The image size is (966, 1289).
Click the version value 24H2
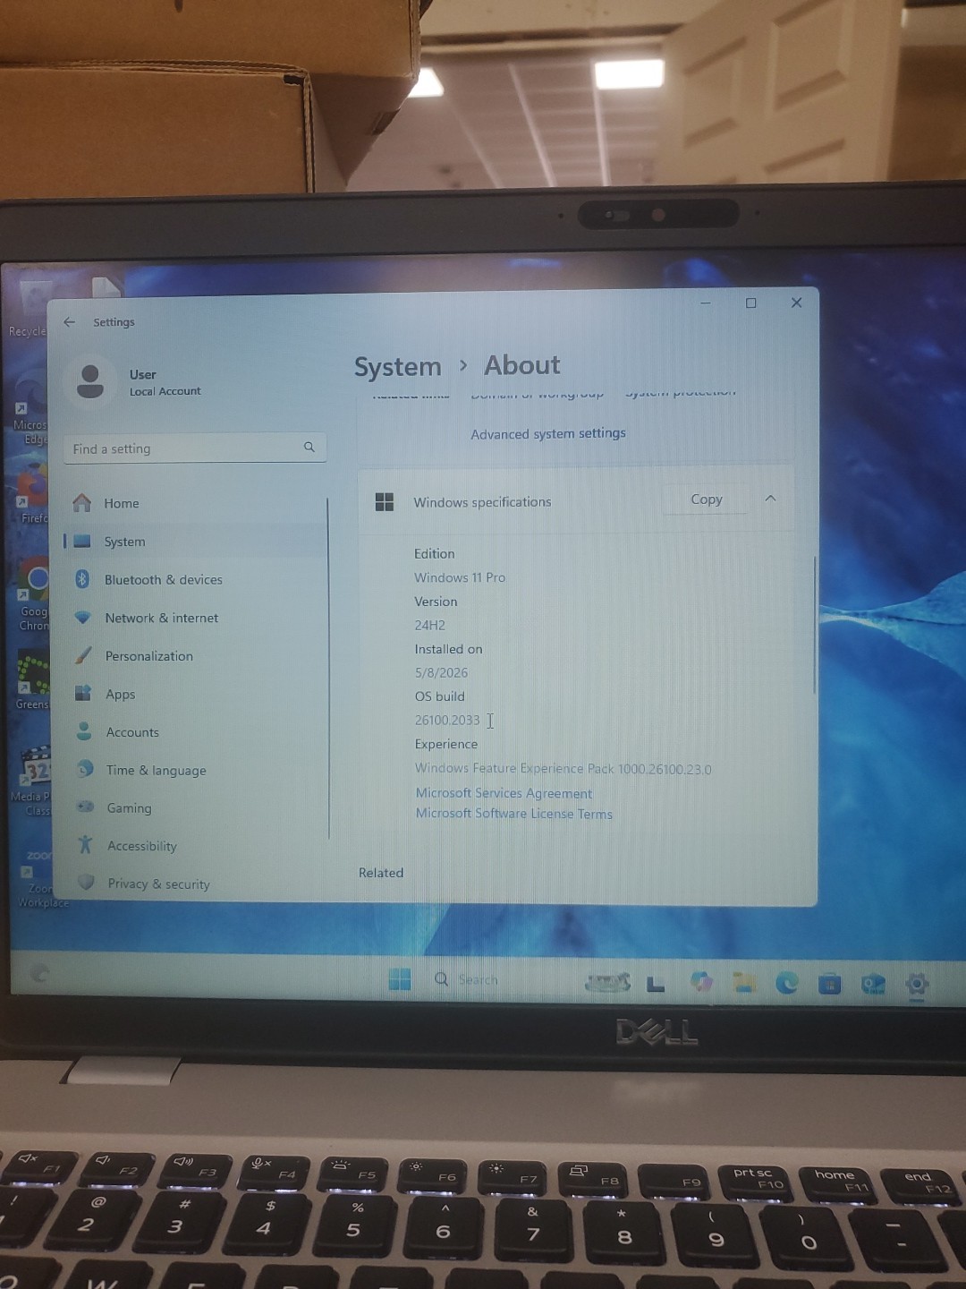(x=430, y=626)
